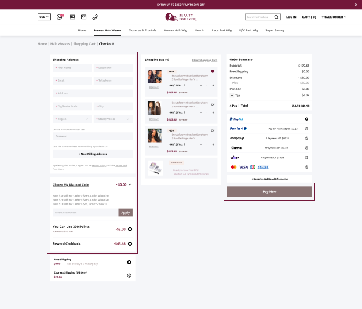This screenshot has height=309, width=362.
Task: Select Express Shipping (US Only) option
Action: pyautogui.click(x=129, y=275)
